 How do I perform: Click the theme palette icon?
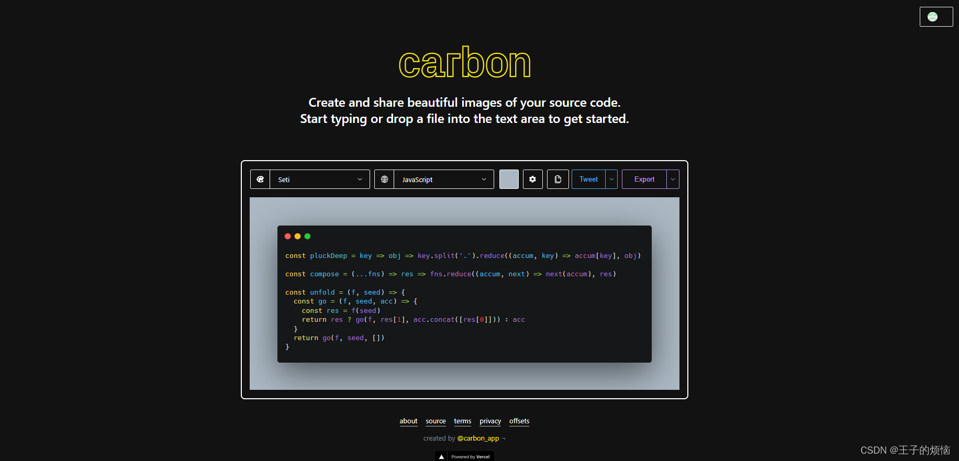[x=260, y=179]
